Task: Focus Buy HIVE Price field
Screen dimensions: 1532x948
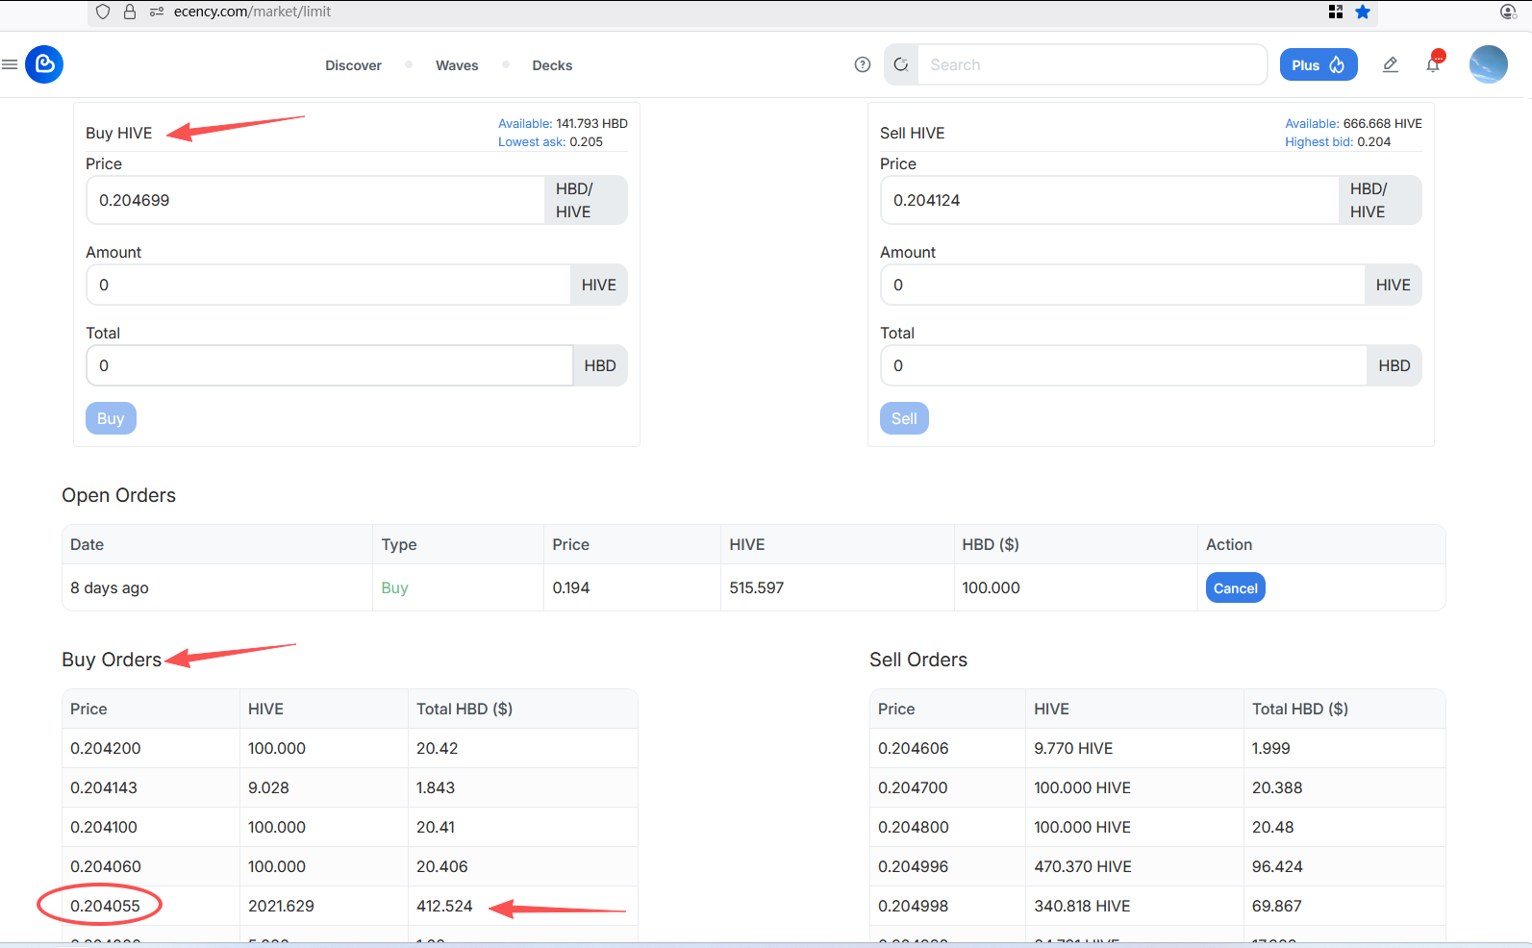Action: click(315, 200)
